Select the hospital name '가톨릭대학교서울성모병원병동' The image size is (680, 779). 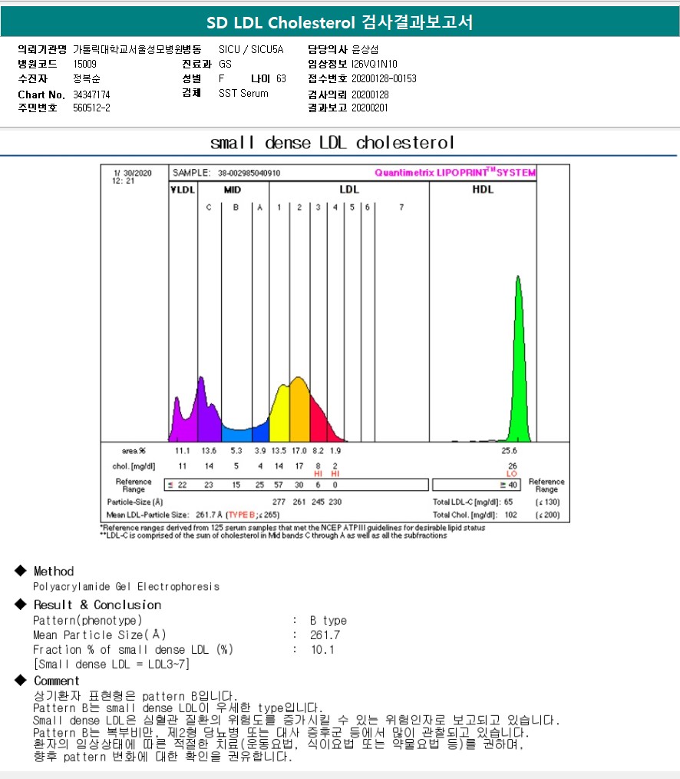137,49
